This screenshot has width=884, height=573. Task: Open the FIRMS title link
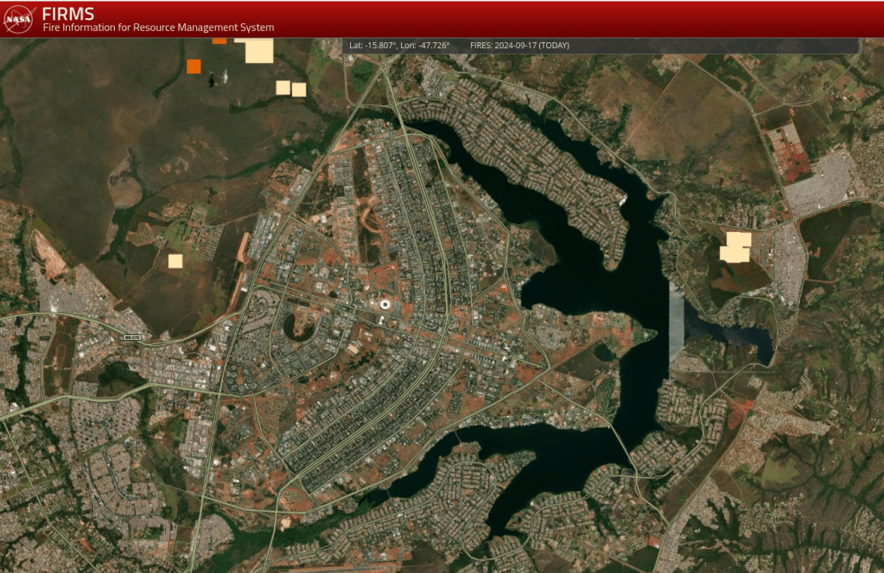[x=68, y=13]
